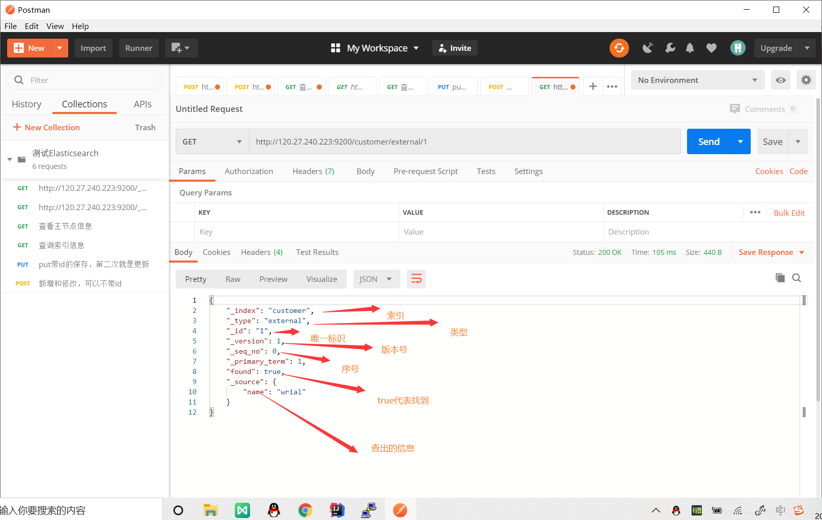This screenshot has height=520, width=822.
Task: Open Windows Cortana search circle
Action: pos(178,510)
